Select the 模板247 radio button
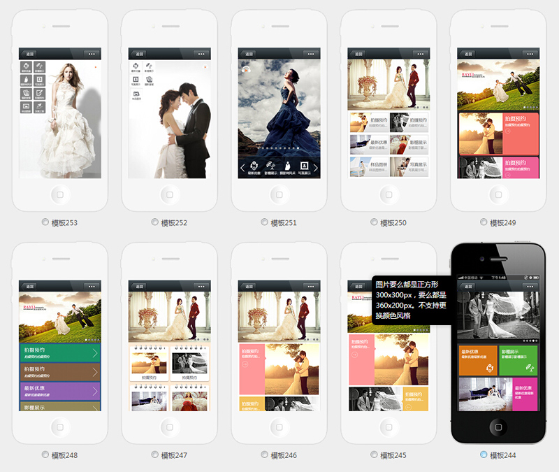559x472 pixels. 154,455
